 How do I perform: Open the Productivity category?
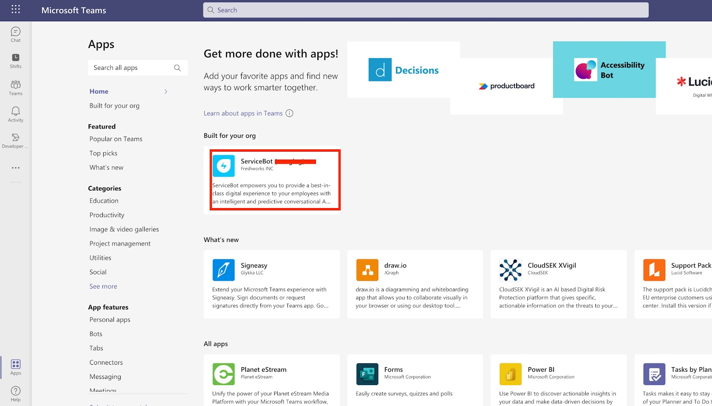[x=107, y=215]
